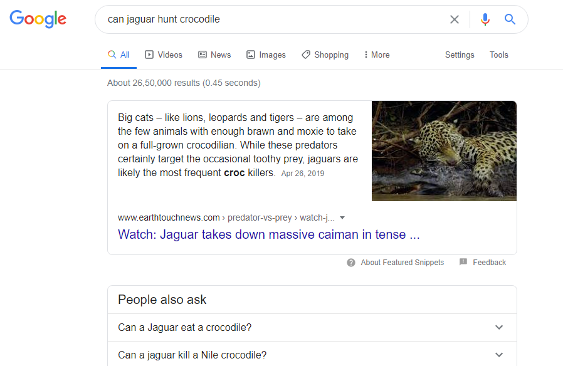Expand 'Can a Jaguar eat a crocodile?' chevron
The image size is (563, 366).
click(x=499, y=327)
